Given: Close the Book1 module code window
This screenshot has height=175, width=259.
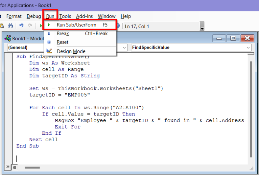Looking at the screenshot, I should pos(247,39).
